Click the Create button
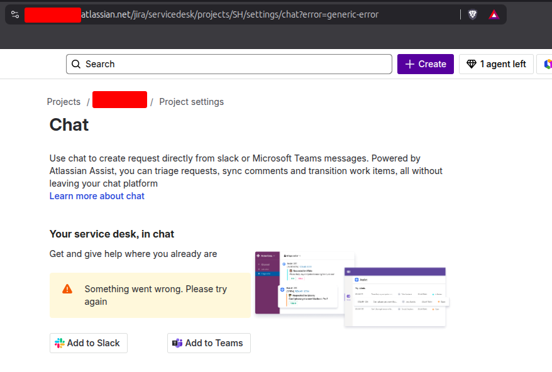Viewport: 552px width, 372px height. (x=425, y=64)
